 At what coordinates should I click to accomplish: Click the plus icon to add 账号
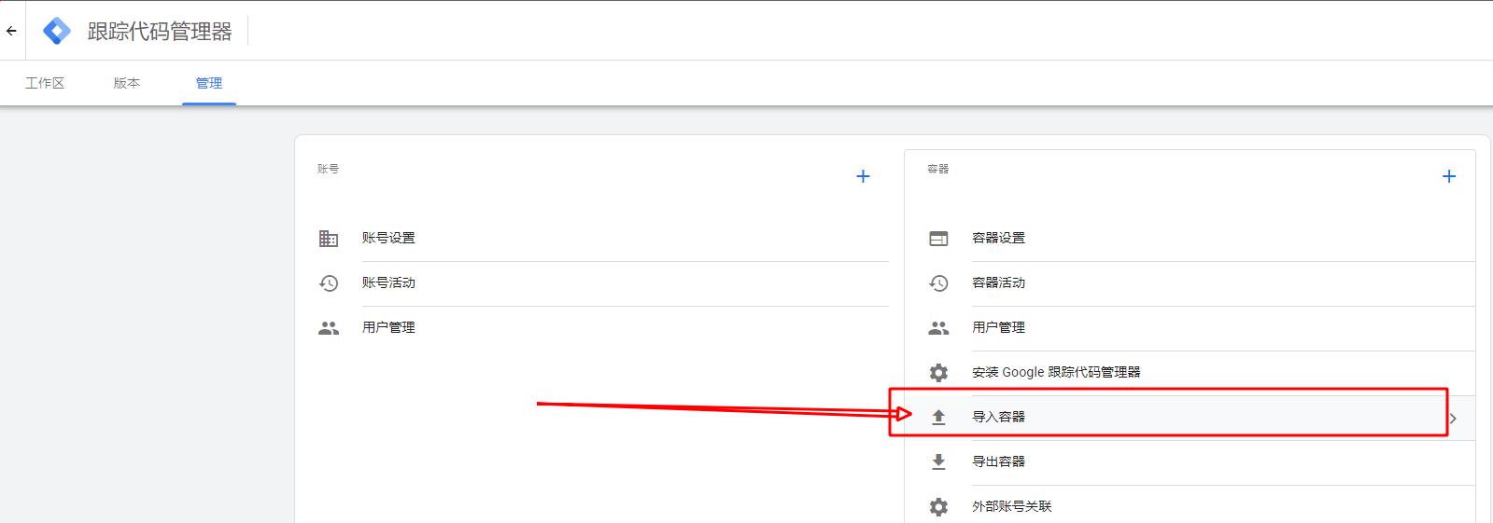click(863, 176)
